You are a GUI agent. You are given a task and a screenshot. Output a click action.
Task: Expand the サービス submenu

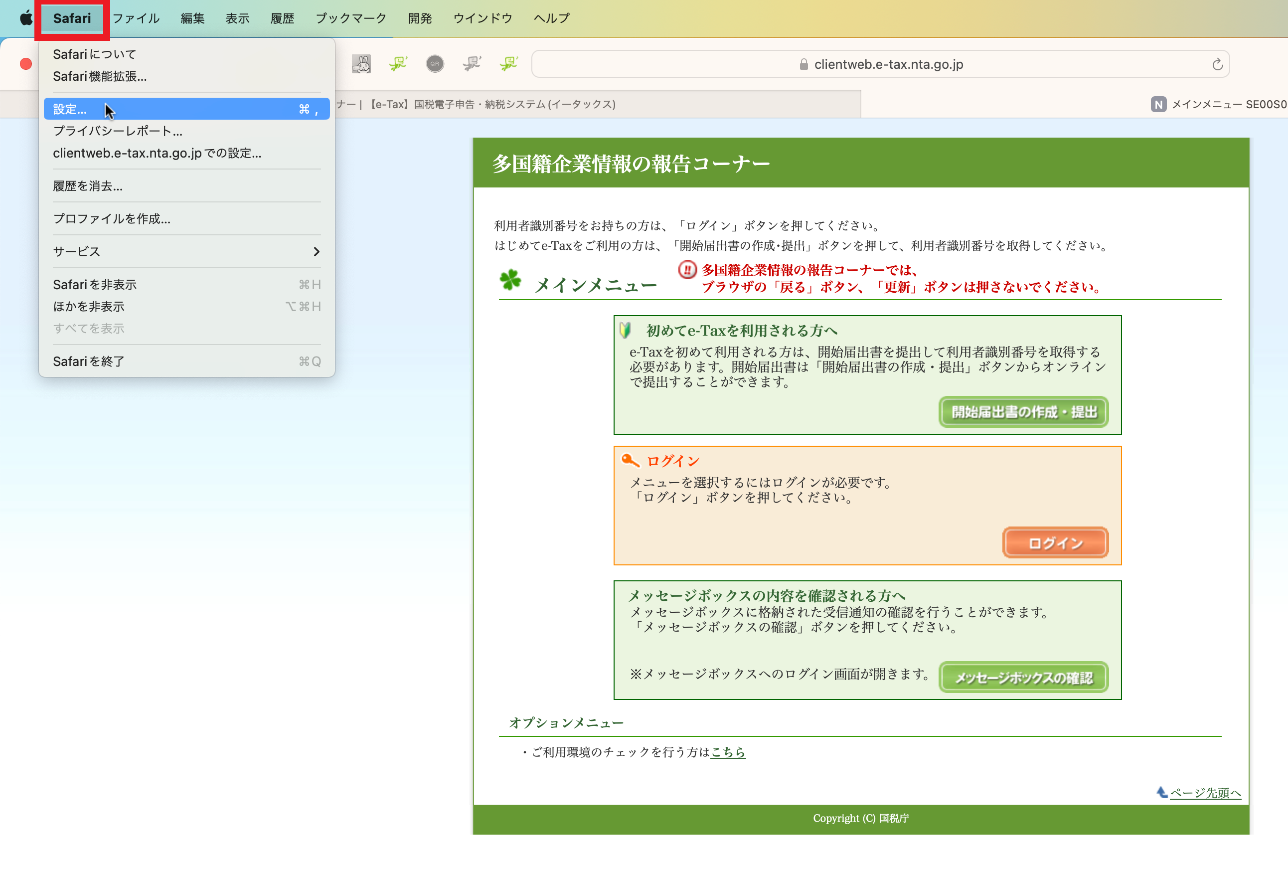point(187,252)
